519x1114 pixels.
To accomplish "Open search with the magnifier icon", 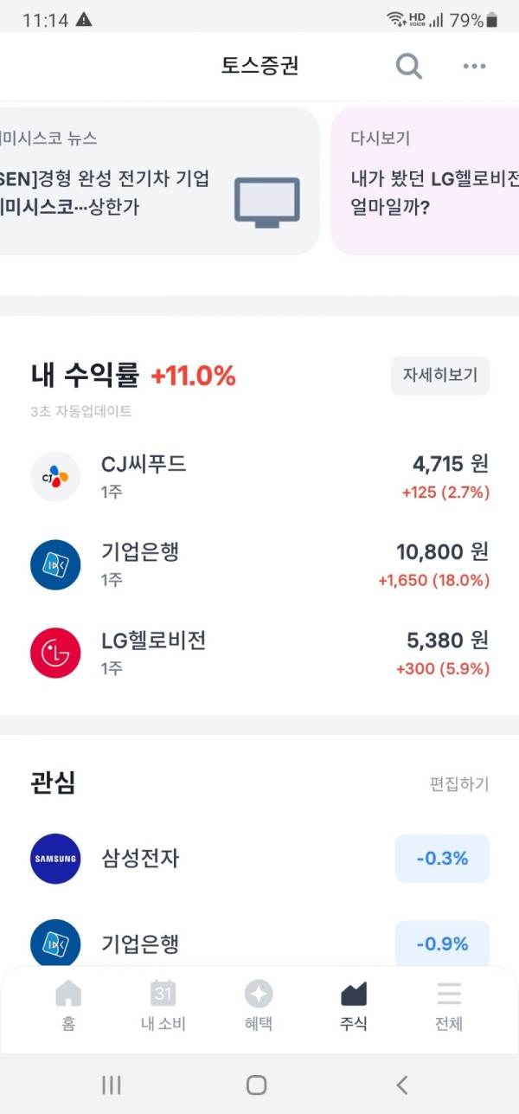I will tap(408, 66).
